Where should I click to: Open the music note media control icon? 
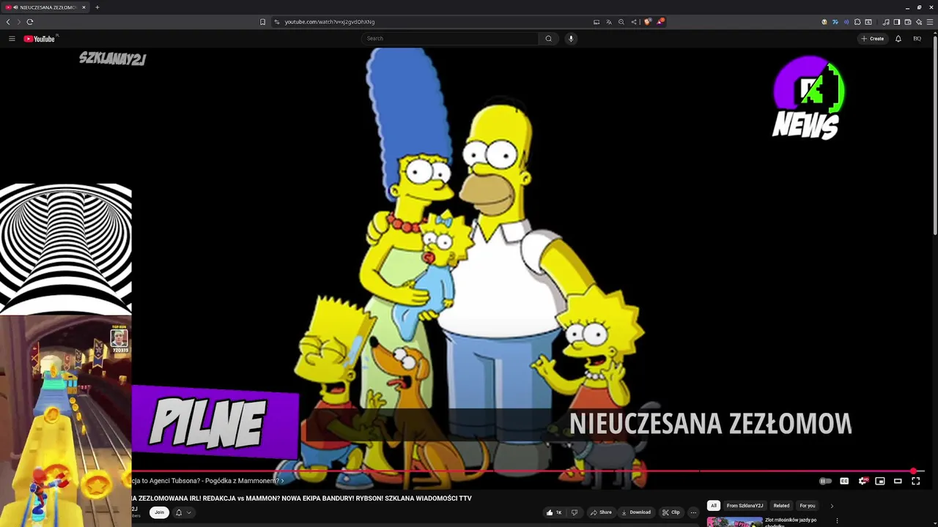(886, 22)
